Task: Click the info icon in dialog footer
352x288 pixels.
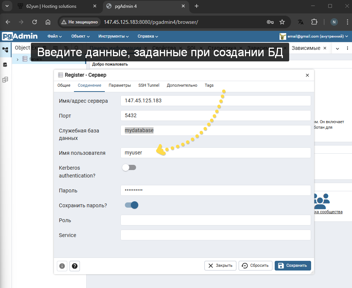Action: click(62, 266)
